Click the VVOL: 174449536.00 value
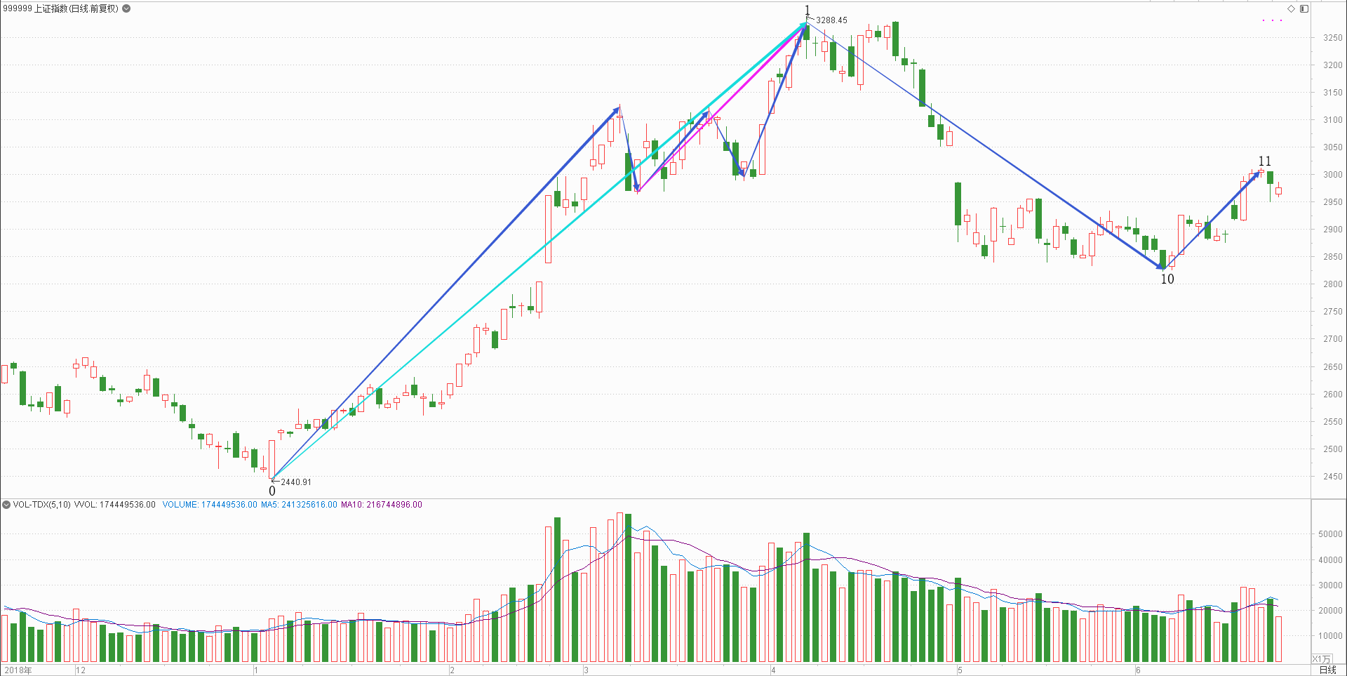The image size is (1347, 676). (114, 504)
